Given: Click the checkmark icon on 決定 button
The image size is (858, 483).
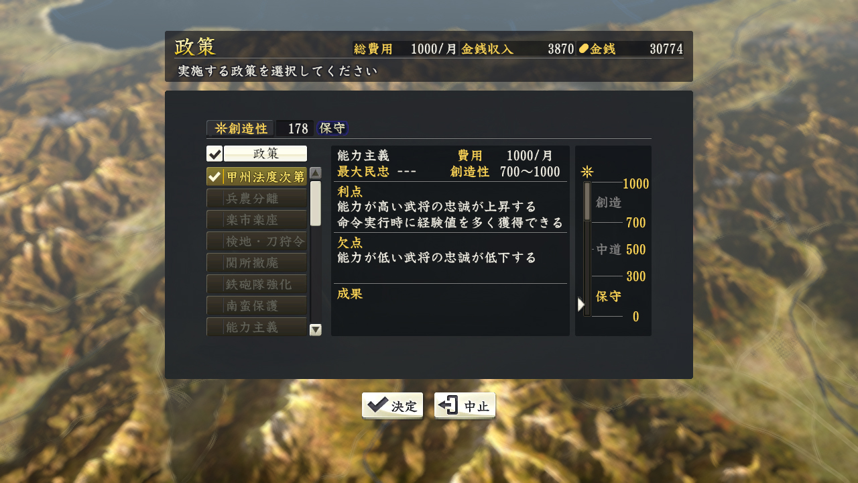Looking at the screenshot, I should pyautogui.click(x=378, y=405).
